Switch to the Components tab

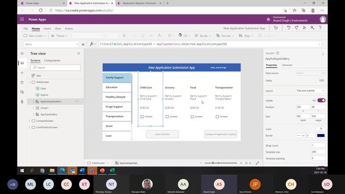(x=52, y=60)
